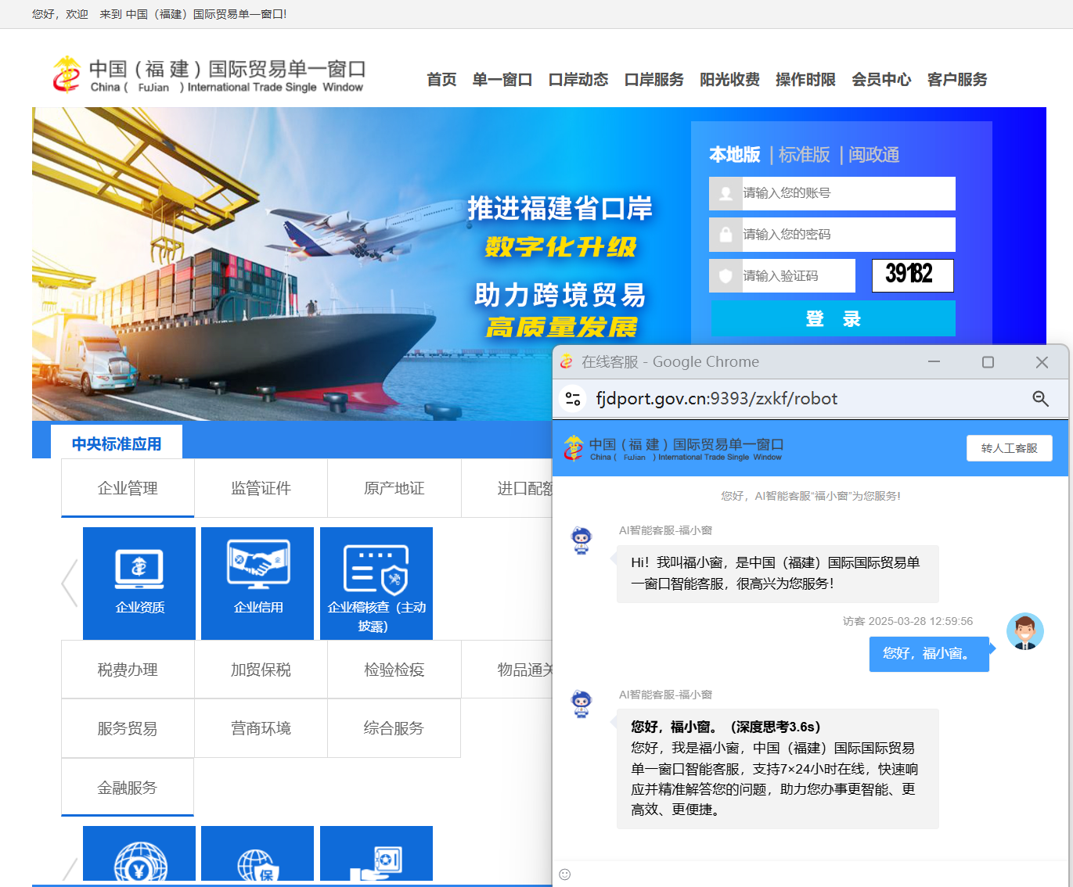Click the captcha image 39182 to refresh
This screenshot has height=887, width=1073.
tap(913, 275)
